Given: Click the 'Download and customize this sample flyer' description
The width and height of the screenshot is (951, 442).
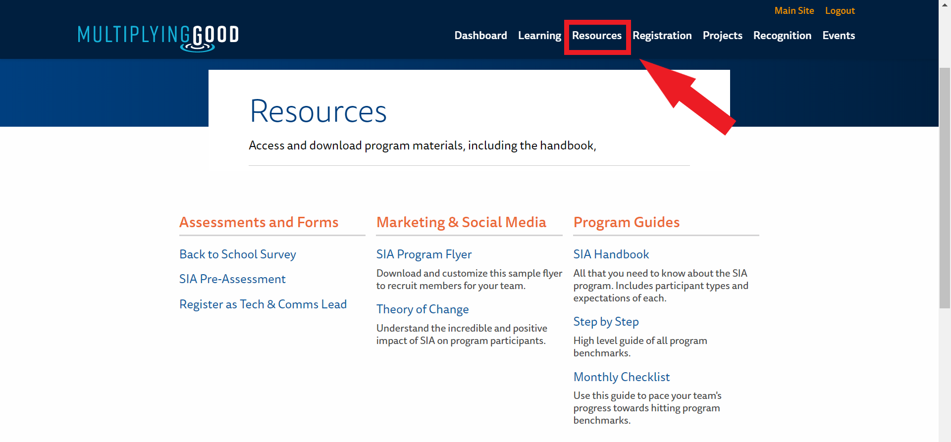Looking at the screenshot, I should 469,280.
